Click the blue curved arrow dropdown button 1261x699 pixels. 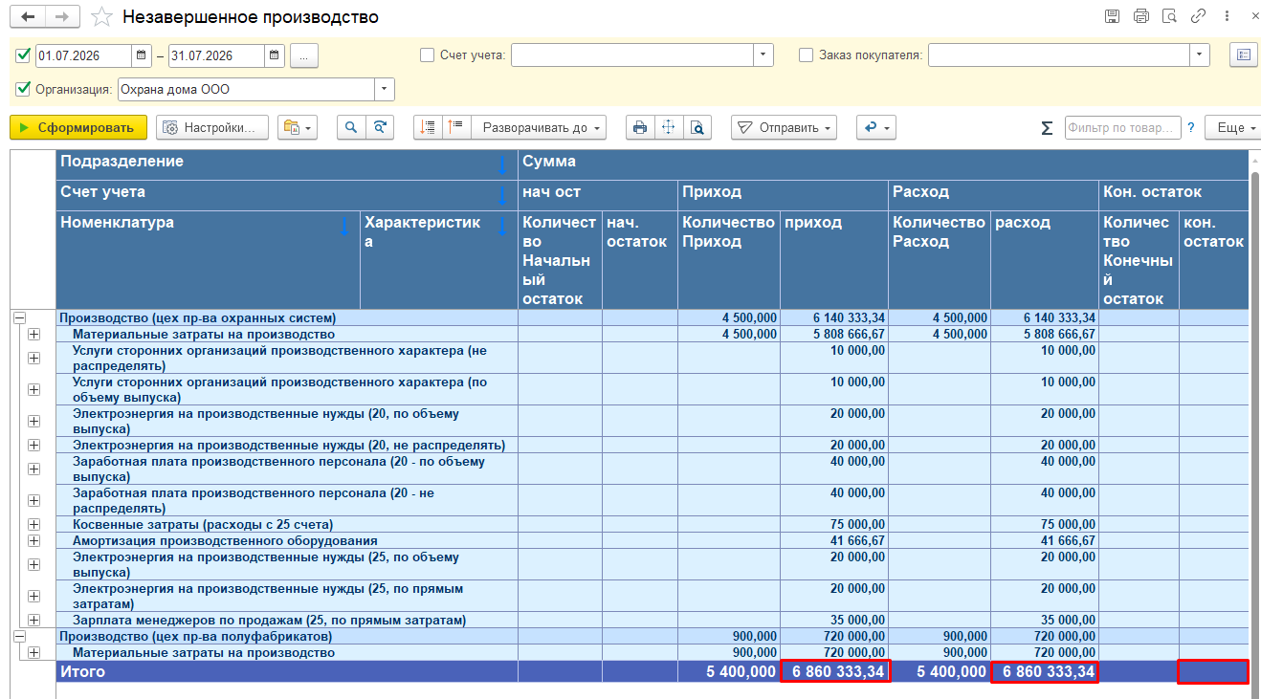pyautogui.click(x=875, y=127)
